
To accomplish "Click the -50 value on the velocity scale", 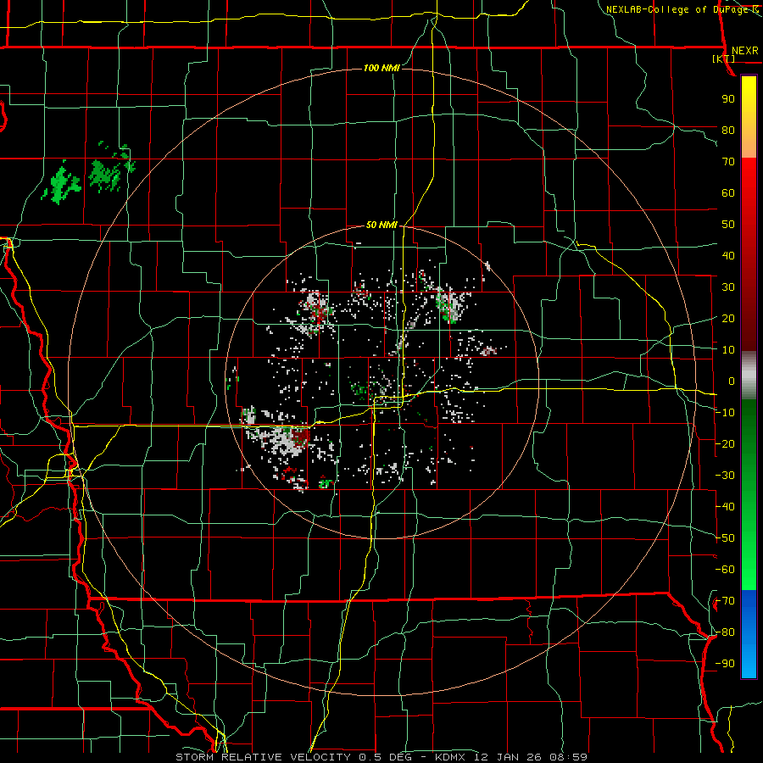I will coord(725,538).
